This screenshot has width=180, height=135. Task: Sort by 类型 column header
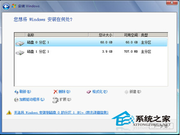click(153, 35)
